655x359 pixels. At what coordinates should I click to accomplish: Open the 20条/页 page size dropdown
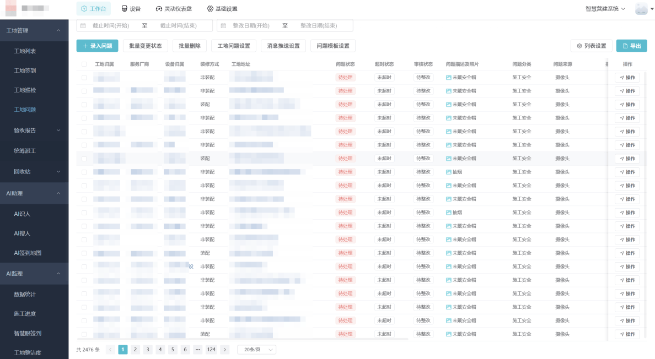pos(256,350)
